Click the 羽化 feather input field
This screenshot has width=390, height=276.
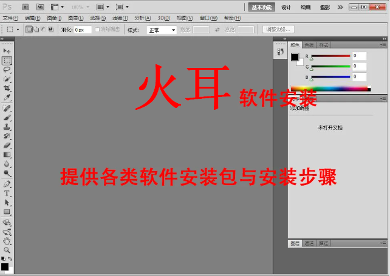tap(82, 29)
